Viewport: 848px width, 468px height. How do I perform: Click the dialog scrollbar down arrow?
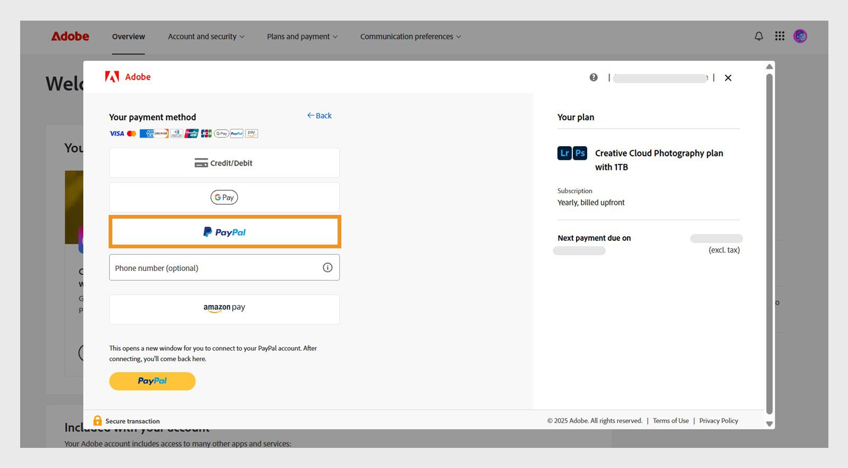(x=770, y=424)
